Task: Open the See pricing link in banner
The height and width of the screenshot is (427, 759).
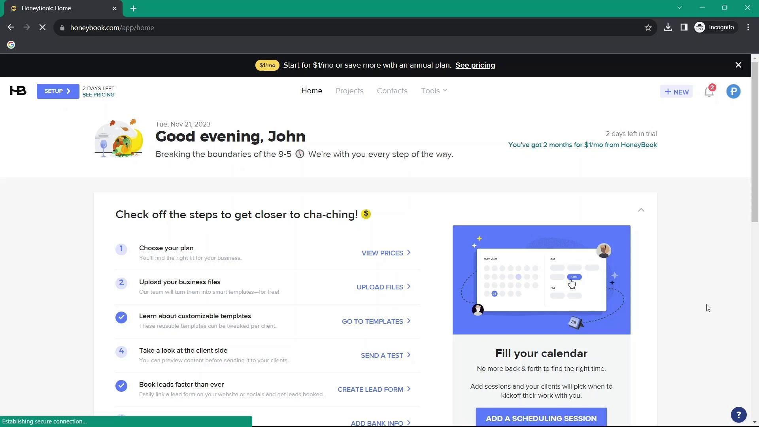Action: click(x=475, y=65)
